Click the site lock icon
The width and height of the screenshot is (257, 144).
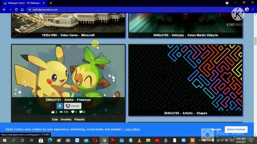(30, 10)
